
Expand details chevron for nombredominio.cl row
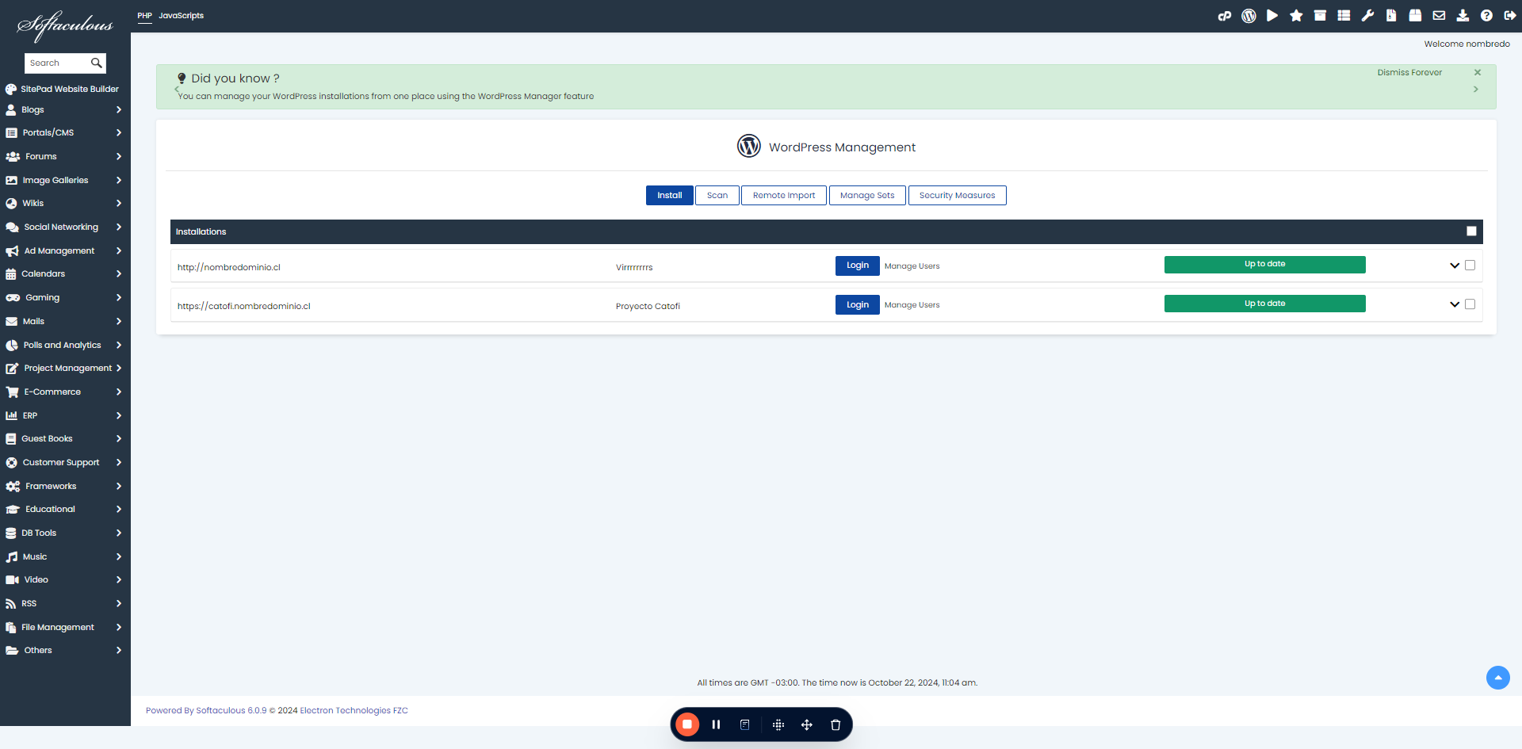(1455, 266)
